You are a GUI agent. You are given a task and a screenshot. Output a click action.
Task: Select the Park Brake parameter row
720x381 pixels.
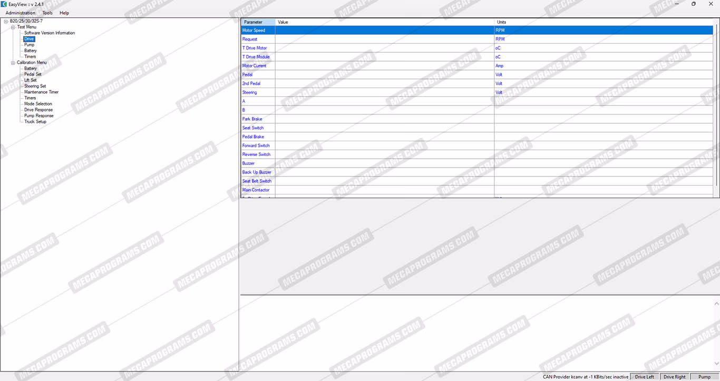click(252, 119)
